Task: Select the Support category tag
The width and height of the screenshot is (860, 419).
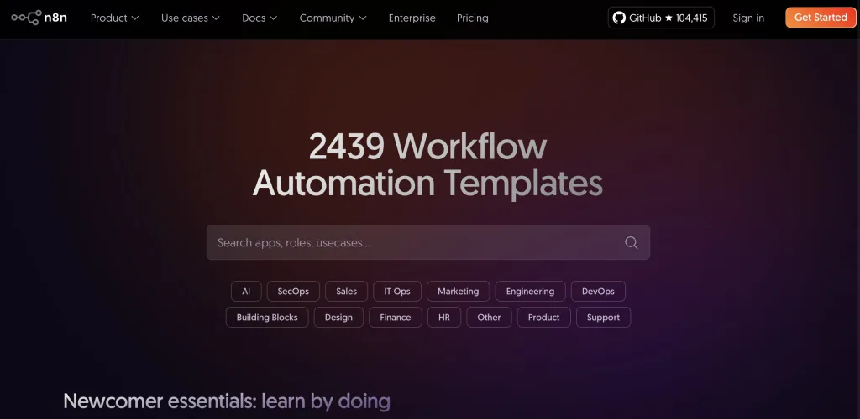Action: click(603, 318)
